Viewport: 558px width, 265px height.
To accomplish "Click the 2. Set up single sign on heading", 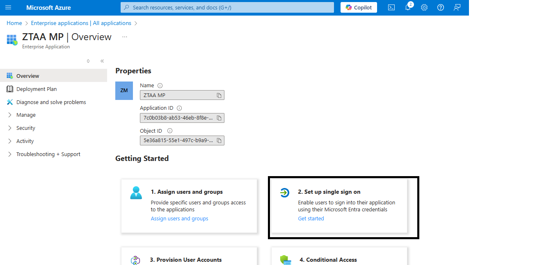I will coord(329,192).
